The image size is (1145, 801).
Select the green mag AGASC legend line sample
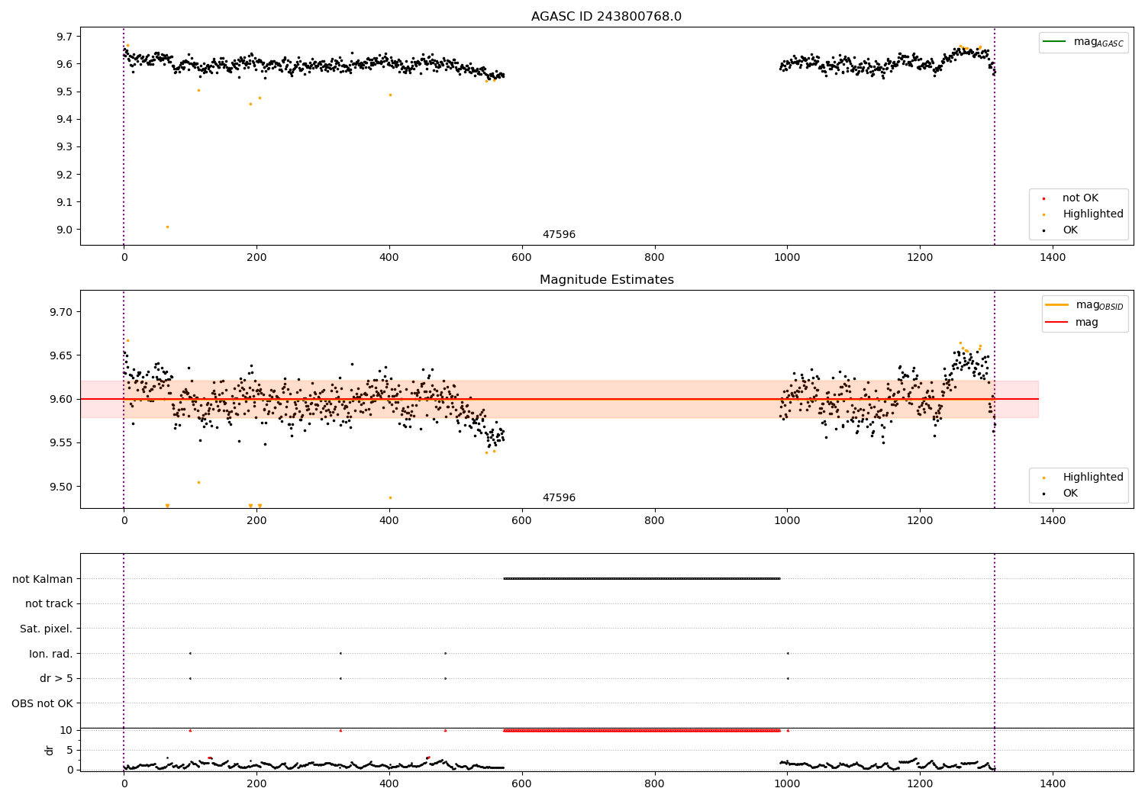[x=1056, y=41]
